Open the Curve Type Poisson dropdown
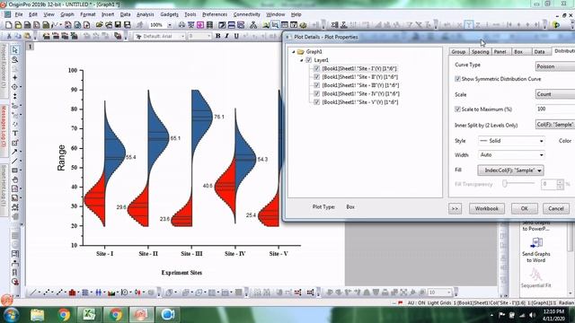Image resolution: width=575 pixels, height=323 pixels. coord(555,66)
